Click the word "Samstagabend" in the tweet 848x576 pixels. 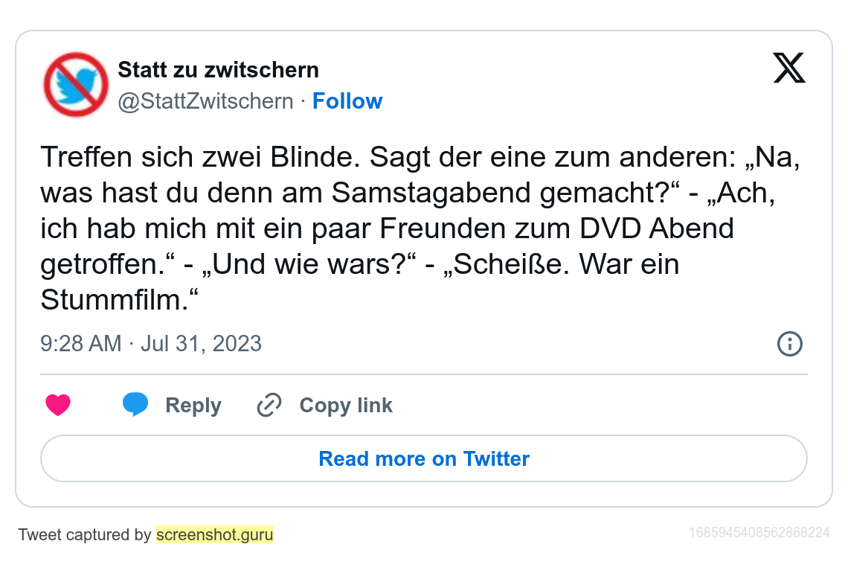(431, 193)
